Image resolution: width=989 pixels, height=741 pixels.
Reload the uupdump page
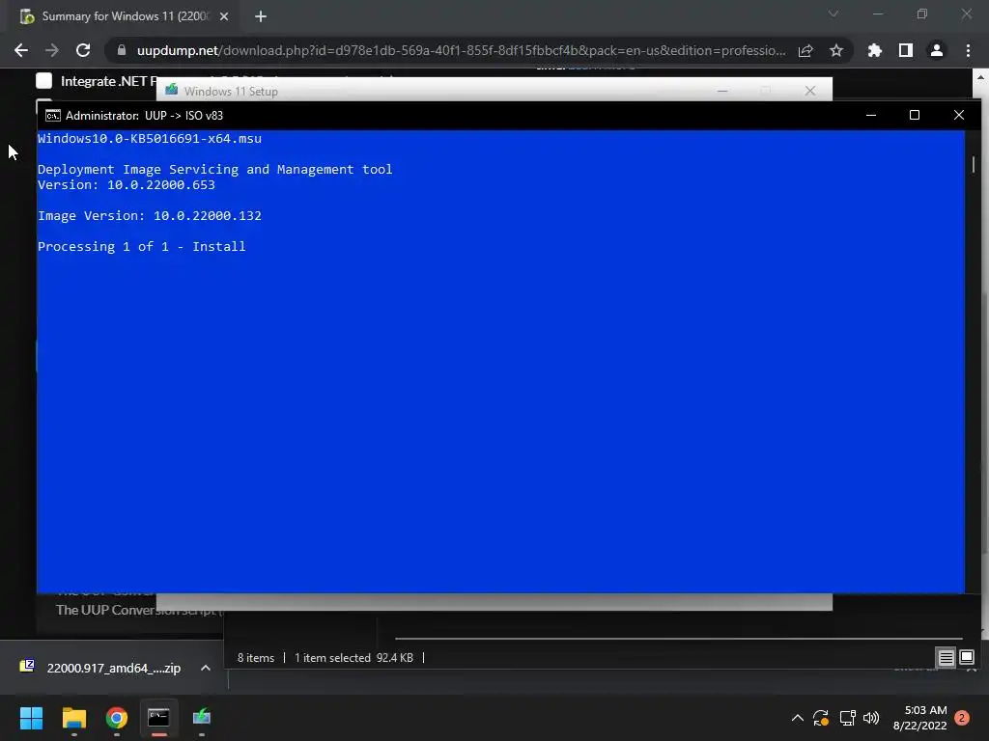point(83,50)
